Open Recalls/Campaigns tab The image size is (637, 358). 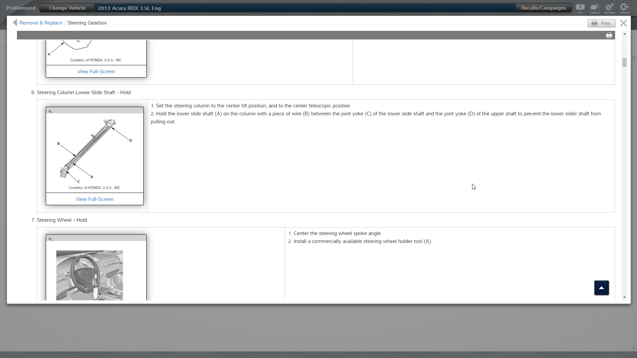(543, 8)
